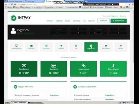Reload the page with the refresh icon
The width and height of the screenshot is (139, 104).
pyautogui.click(x=12, y=4)
